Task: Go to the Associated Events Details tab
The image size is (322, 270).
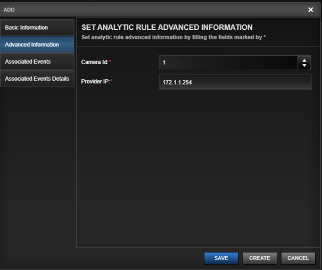Action: point(37,79)
